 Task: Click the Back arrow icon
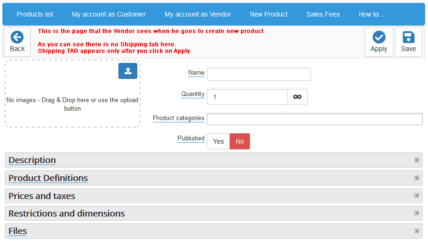[x=17, y=37]
